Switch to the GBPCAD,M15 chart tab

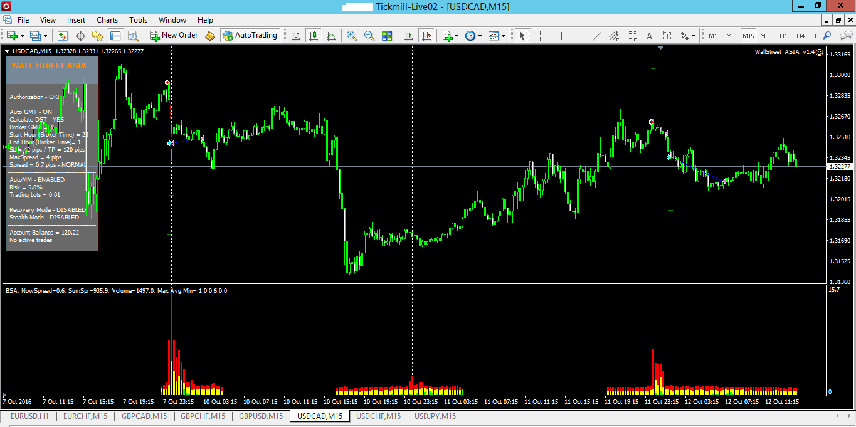(x=144, y=416)
